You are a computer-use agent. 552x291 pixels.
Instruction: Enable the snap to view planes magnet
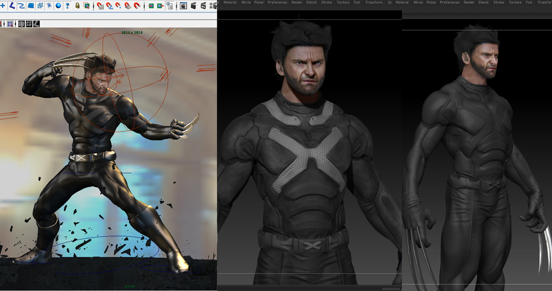[x=128, y=6]
